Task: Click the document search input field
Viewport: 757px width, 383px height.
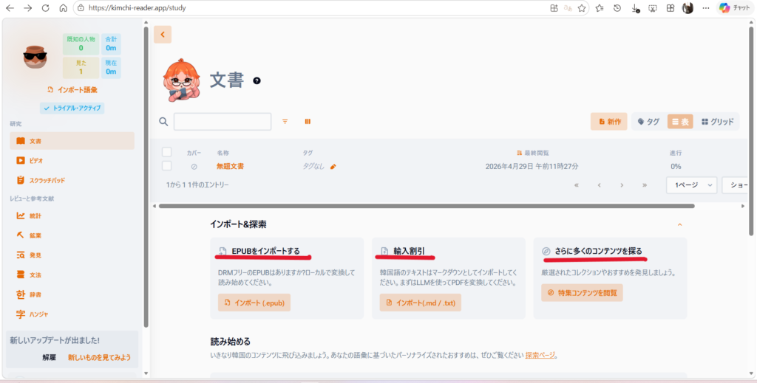Action: [x=223, y=122]
